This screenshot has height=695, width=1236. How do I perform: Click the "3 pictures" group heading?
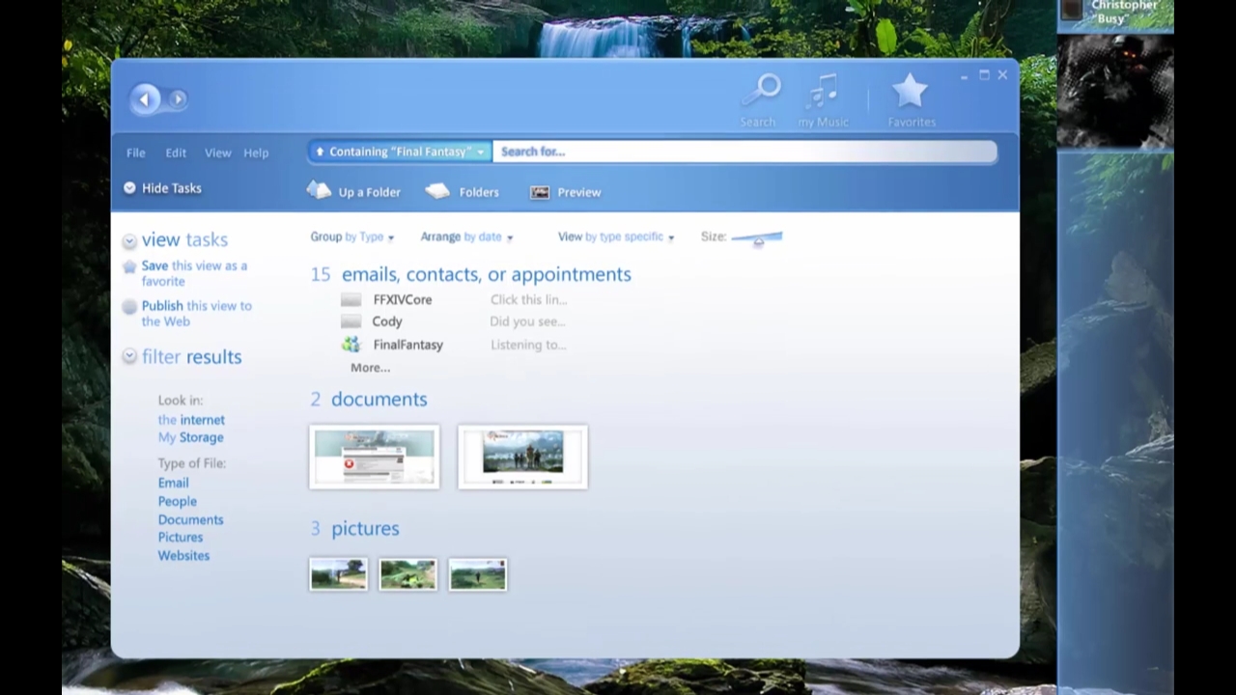pyautogui.click(x=354, y=529)
